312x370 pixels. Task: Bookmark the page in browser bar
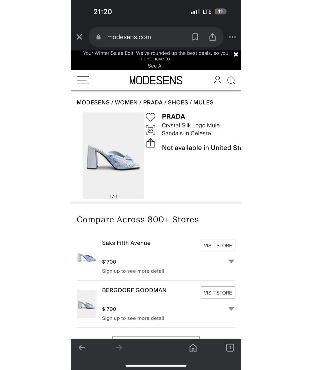pyautogui.click(x=195, y=37)
